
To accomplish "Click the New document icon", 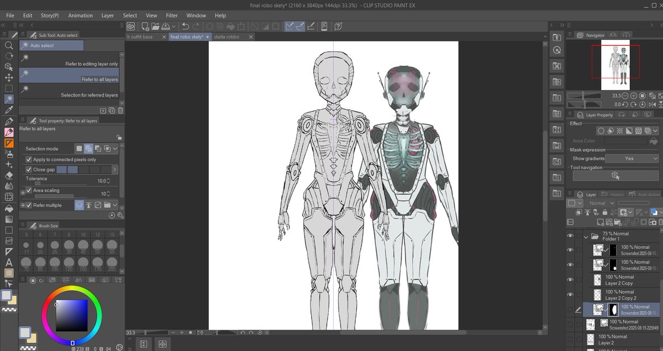I will point(145,26).
